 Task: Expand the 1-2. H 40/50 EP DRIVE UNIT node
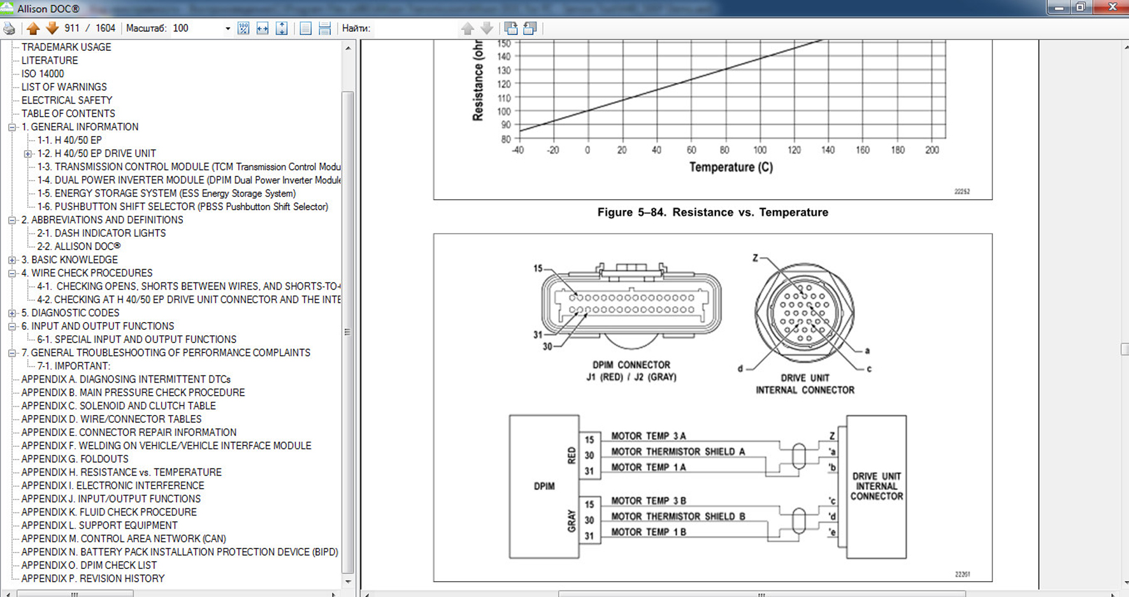28,154
